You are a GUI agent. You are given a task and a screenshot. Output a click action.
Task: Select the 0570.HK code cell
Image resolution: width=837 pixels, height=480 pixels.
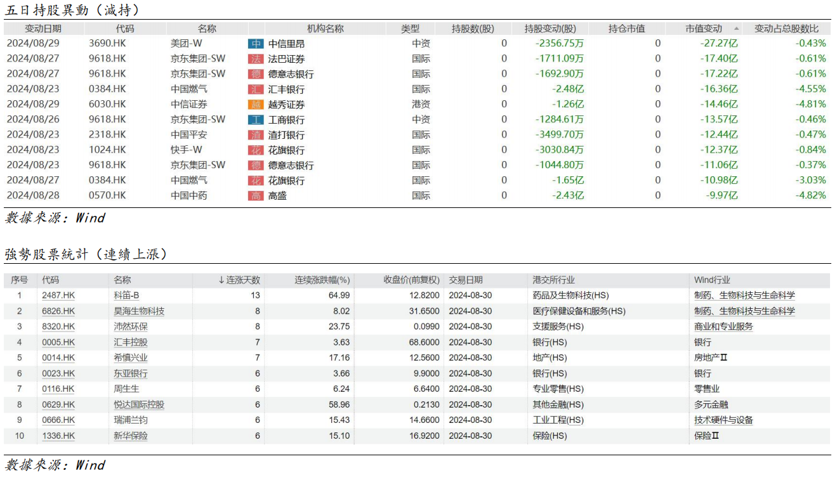107,196
